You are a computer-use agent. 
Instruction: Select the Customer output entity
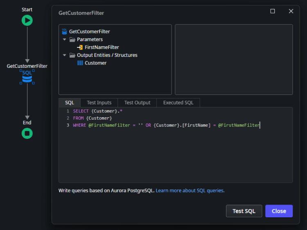coord(95,63)
